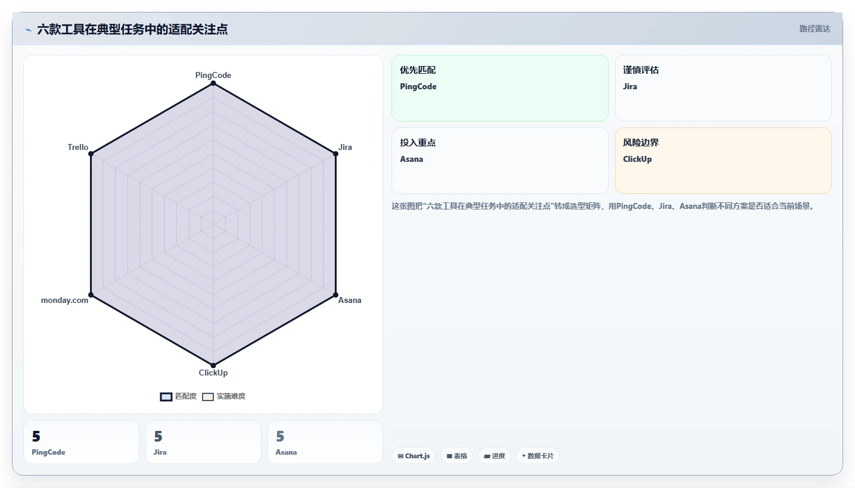Open the 风险边界 ClickUp card
This screenshot has width=855, height=488.
click(x=723, y=161)
